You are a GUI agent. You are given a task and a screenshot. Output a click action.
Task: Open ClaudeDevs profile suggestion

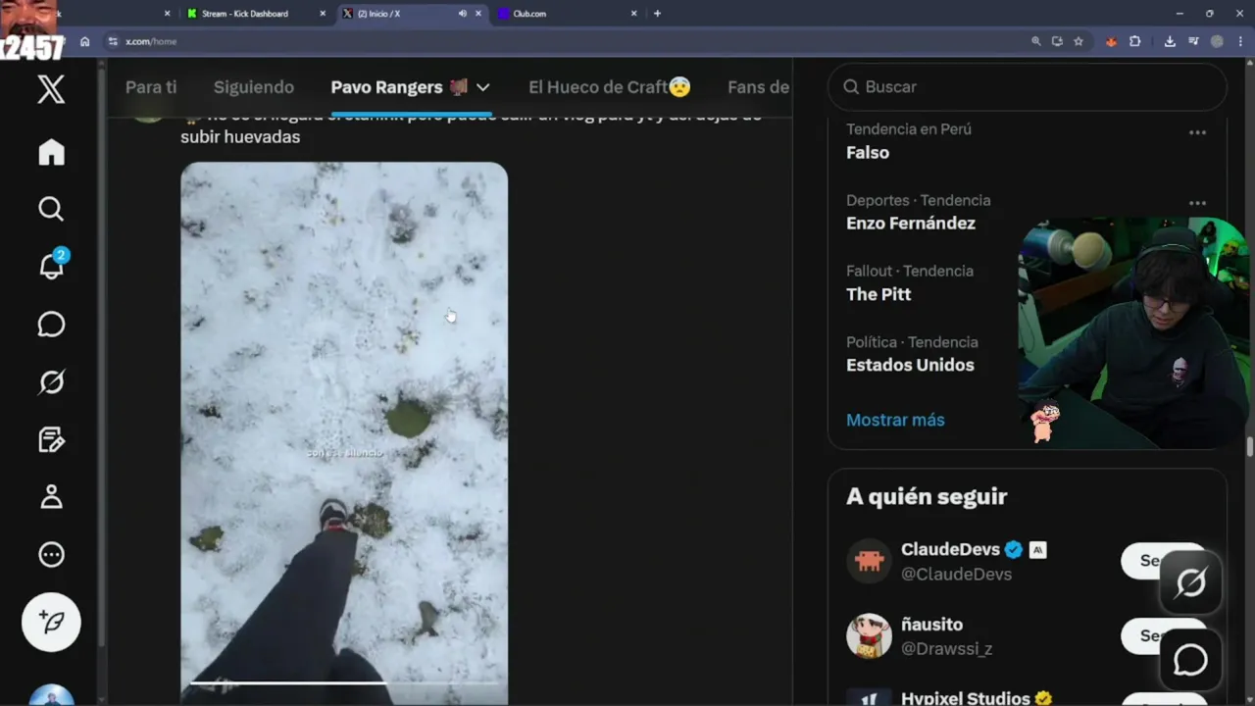949,549
